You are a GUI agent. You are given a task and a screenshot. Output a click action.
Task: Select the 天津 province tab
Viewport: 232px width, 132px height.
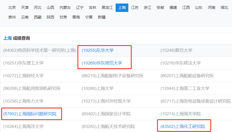coord(25,8)
